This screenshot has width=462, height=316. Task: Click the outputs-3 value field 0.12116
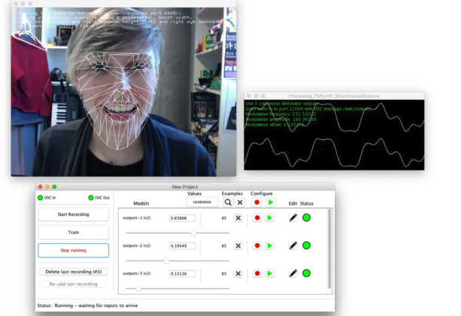click(x=182, y=274)
